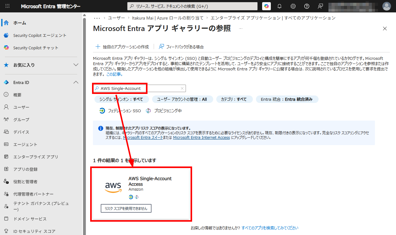The width and height of the screenshot is (396, 235).
Task: Open the more options ellipsis beside page title
Action: [241, 29]
